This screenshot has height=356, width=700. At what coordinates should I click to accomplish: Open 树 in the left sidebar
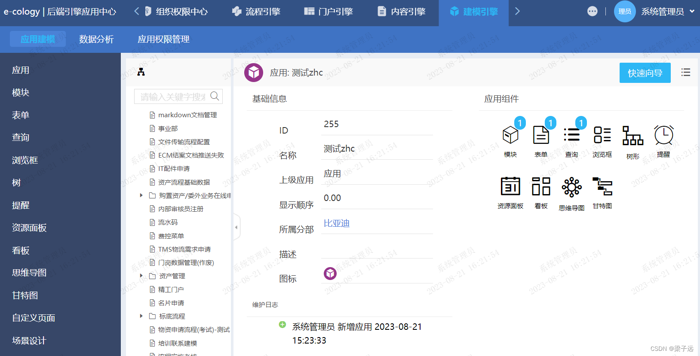(x=16, y=183)
